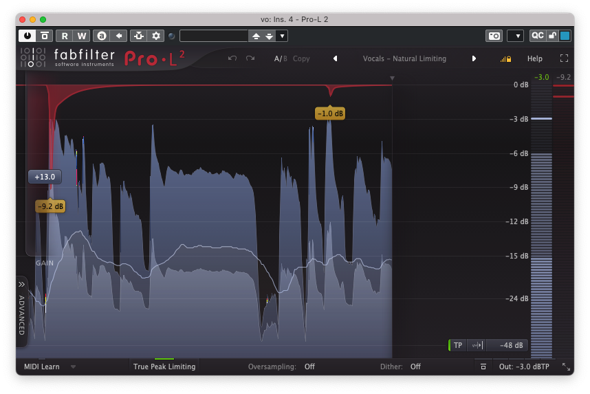This screenshot has width=590, height=394.
Task: Click the -24 dB scale label
Action: [518, 299]
